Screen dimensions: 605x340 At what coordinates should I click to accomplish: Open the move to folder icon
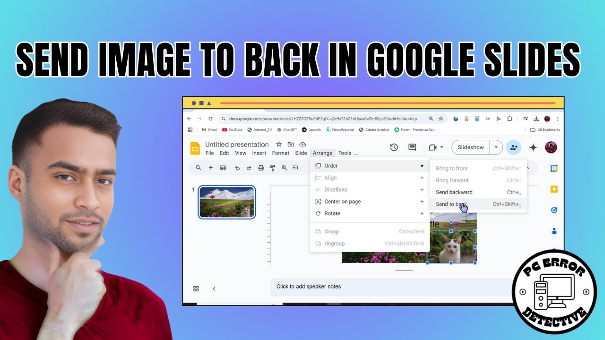point(291,144)
